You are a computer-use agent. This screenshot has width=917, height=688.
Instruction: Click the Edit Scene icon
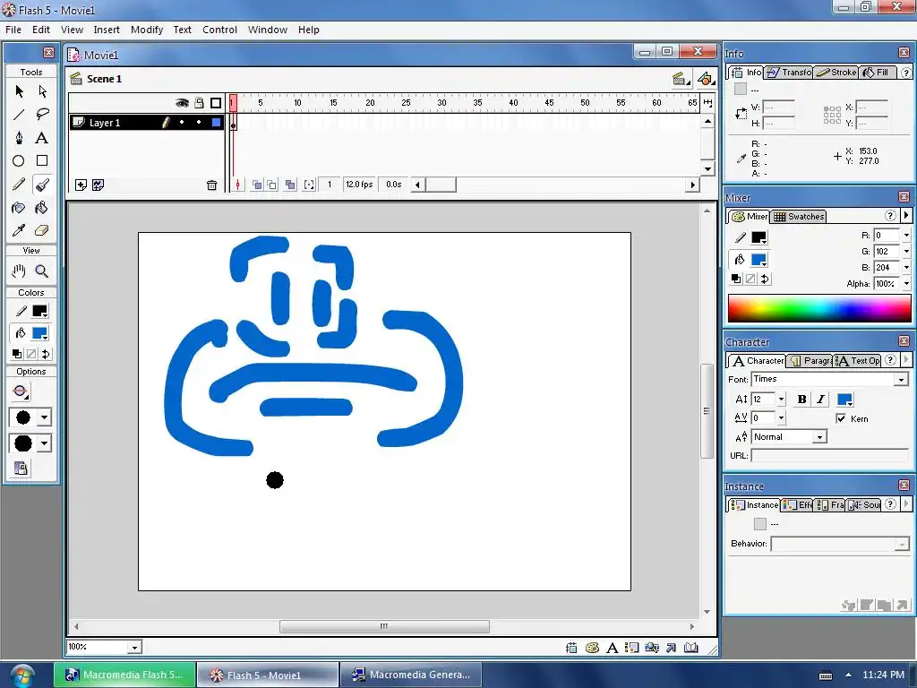click(x=681, y=79)
